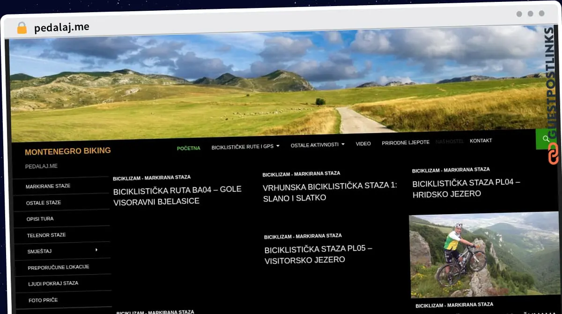Click the Montenegro Biking site title
This screenshot has height=314, width=562.
[67, 151]
